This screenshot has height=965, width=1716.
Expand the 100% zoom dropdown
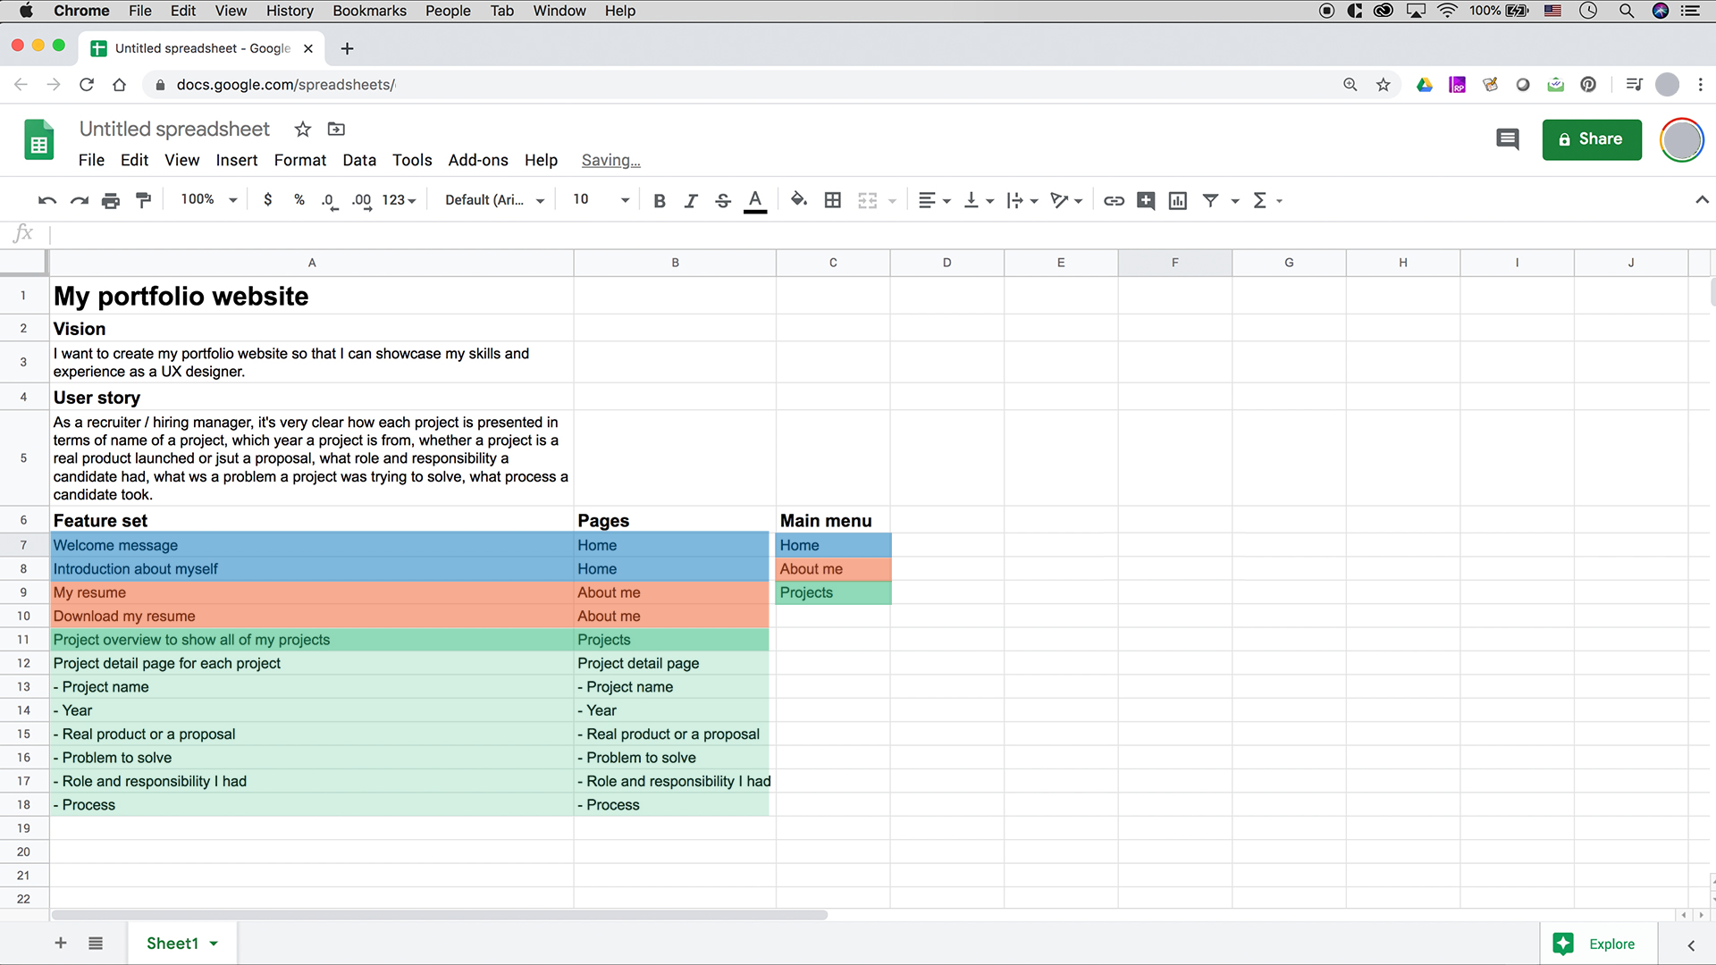[x=209, y=199]
